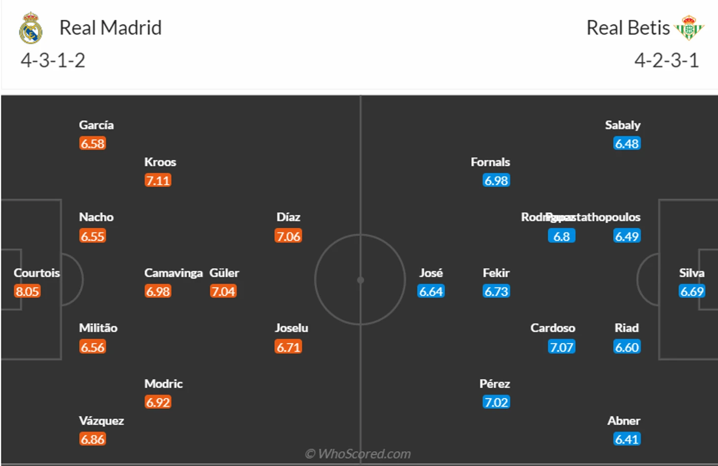Open the Real Betis team name link
This screenshot has width=718, height=466.
628,28
